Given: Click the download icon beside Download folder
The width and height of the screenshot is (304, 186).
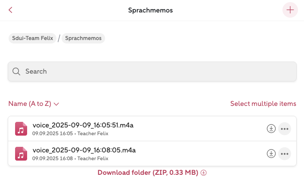Looking at the screenshot, I should pyautogui.click(x=204, y=173).
